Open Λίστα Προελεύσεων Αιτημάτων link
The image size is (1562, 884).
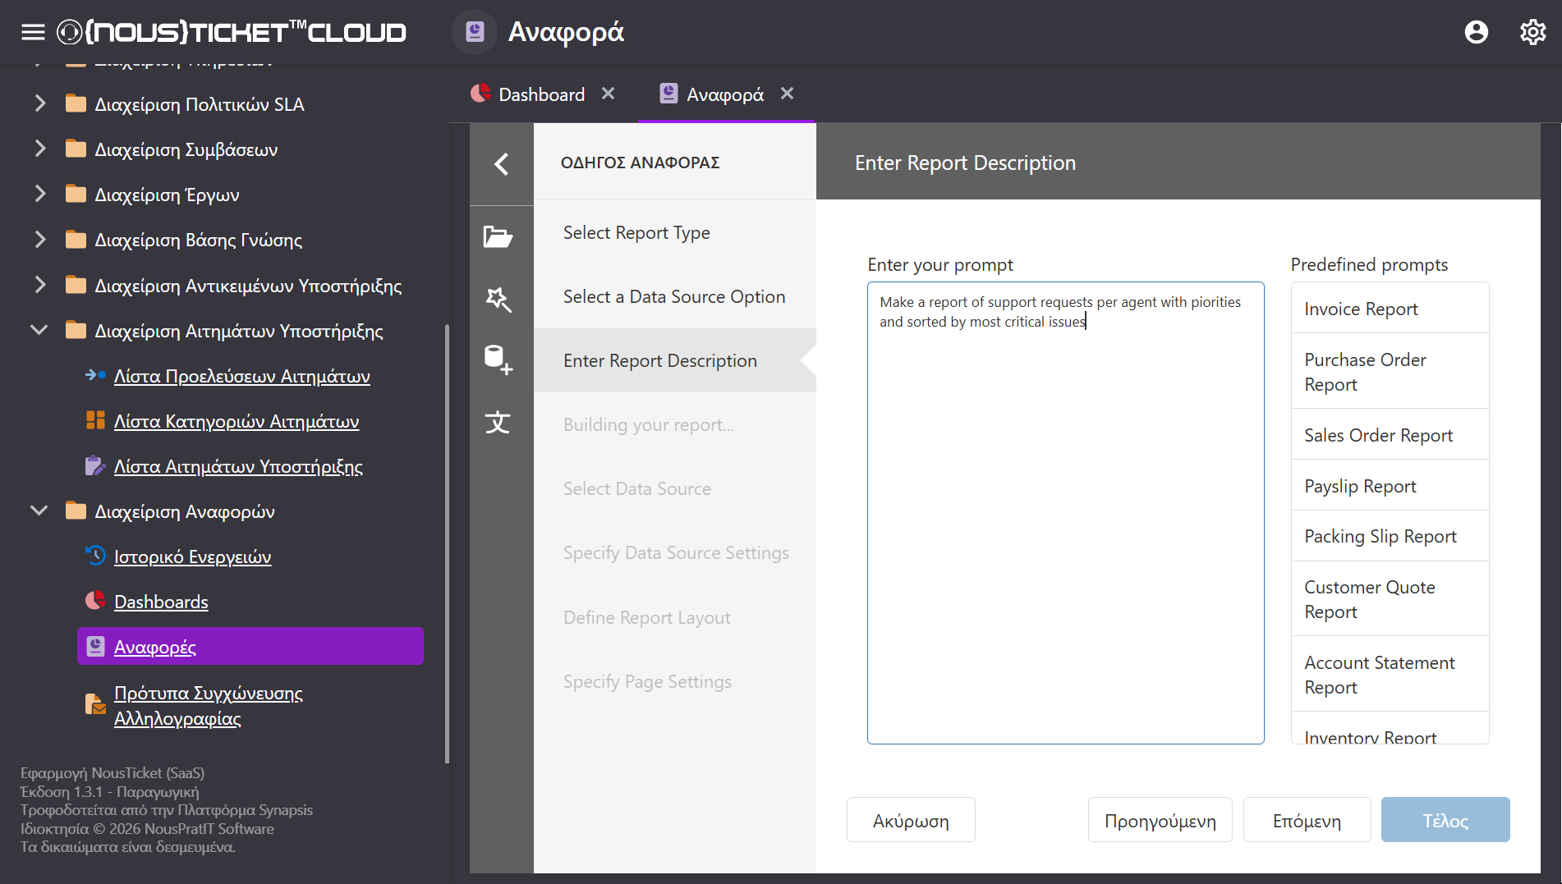242,376
